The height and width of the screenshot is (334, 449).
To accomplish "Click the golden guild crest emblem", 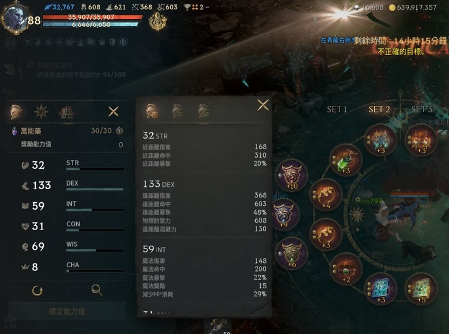I will point(157,22).
